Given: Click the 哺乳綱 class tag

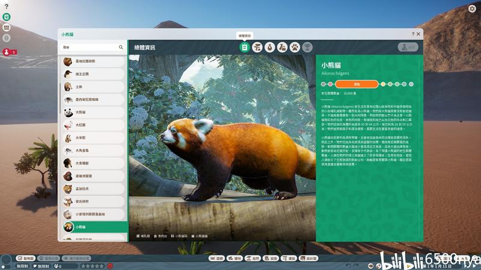Looking at the screenshot, I should 143,236.
